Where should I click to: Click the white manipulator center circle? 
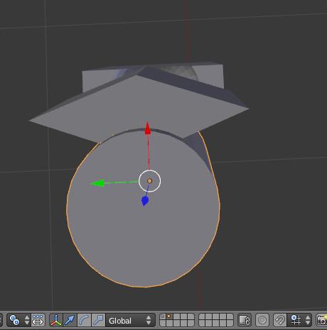149,181
